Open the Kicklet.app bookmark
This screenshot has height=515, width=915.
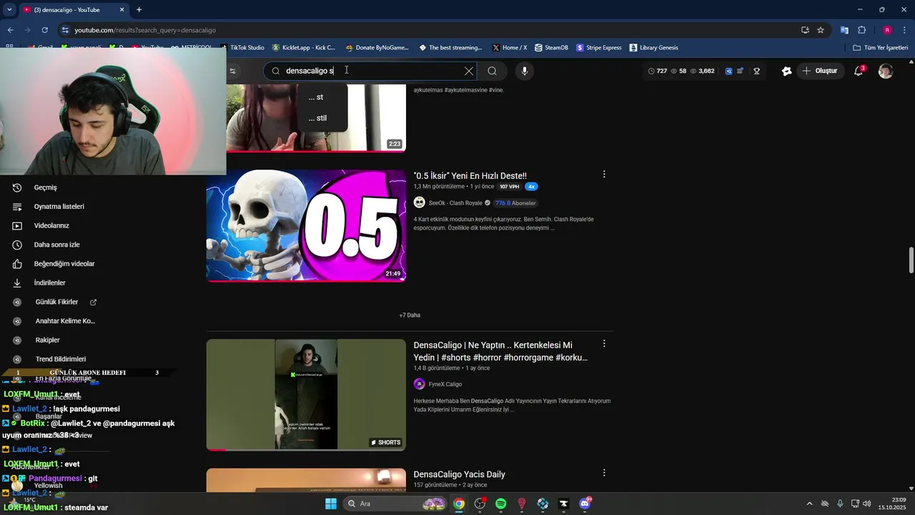point(303,48)
